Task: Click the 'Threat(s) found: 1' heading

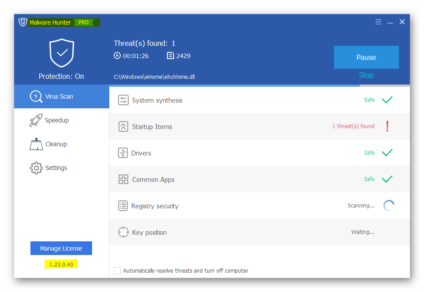Action: (145, 43)
